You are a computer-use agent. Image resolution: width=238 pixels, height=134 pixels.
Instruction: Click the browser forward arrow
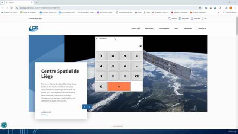[7, 8]
